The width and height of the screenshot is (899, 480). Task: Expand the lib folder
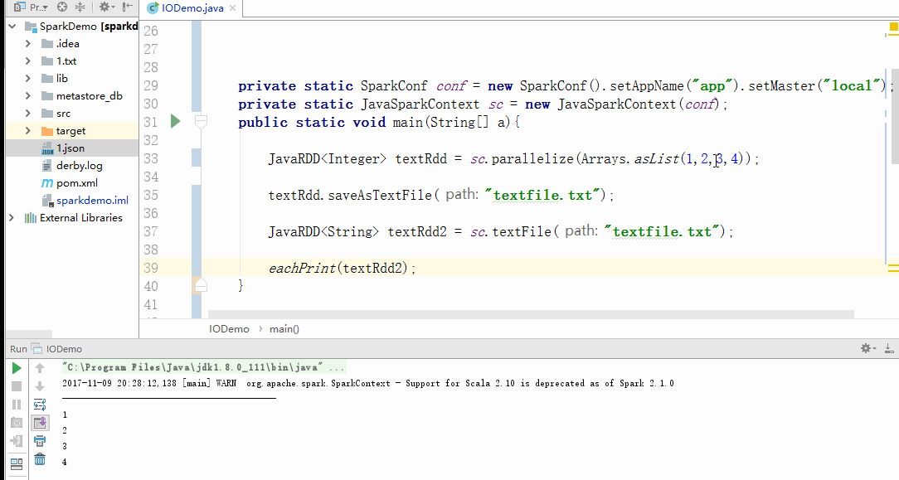coord(27,79)
